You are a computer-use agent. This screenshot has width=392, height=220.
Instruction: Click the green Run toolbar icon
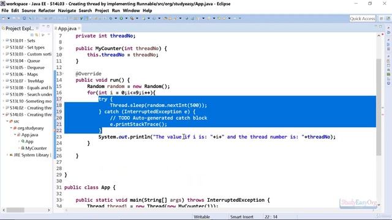tap(121, 18)
